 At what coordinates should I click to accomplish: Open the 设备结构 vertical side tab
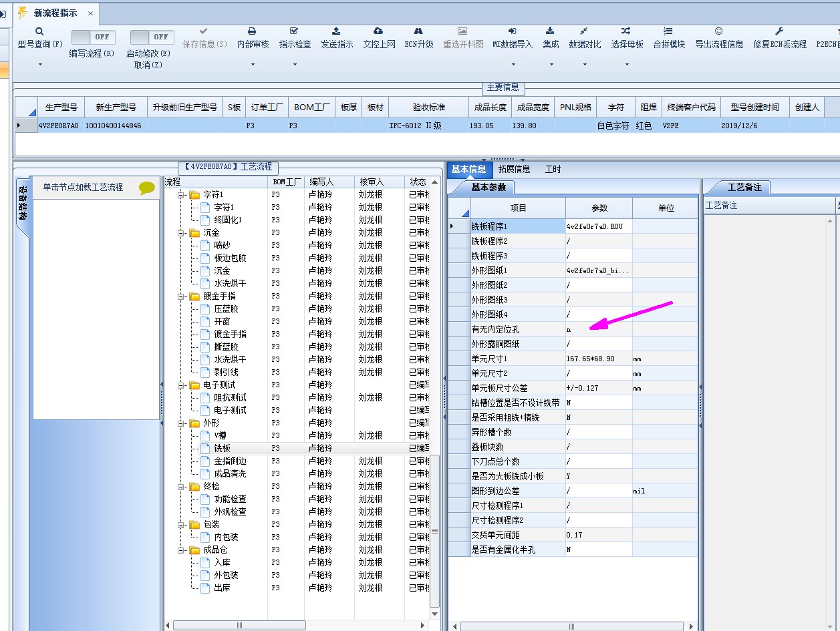(22, 206)
